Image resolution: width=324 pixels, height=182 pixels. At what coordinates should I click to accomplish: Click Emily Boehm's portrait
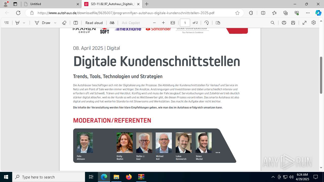(x=125, y=143)
